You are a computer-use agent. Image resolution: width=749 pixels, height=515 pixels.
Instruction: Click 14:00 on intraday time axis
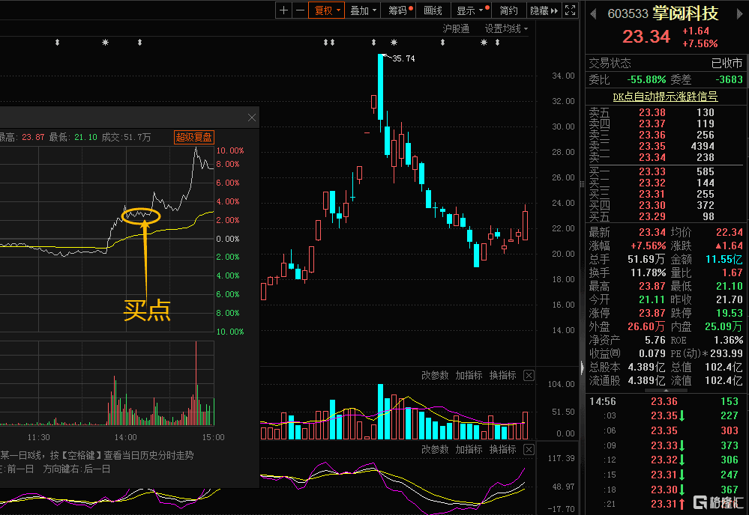click(125, 437)
